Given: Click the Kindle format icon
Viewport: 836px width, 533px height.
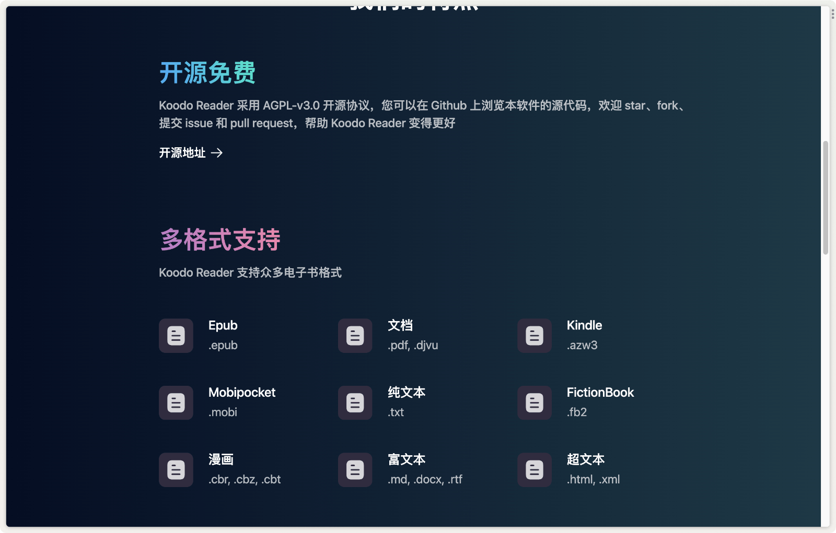Looking at the screenshot, I should click(x=534, y=336).
